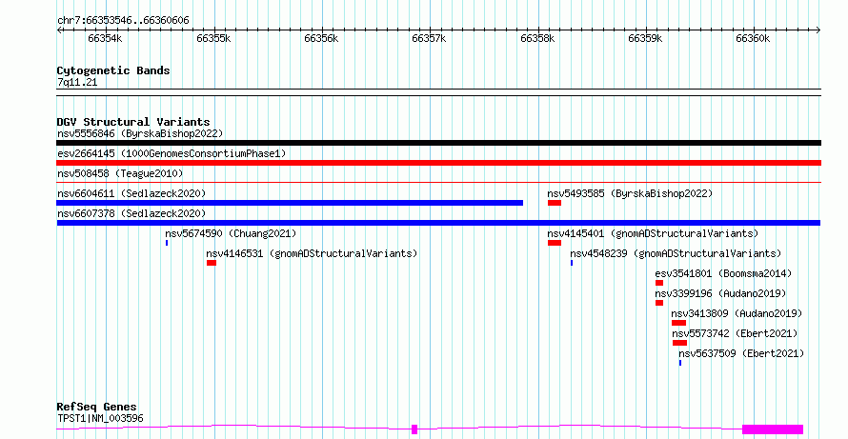The height and width of the screenshot is (439, 848).
Task: Open nsv6604611 (Sedlazeck2020) label
Action: pos(131,193)
